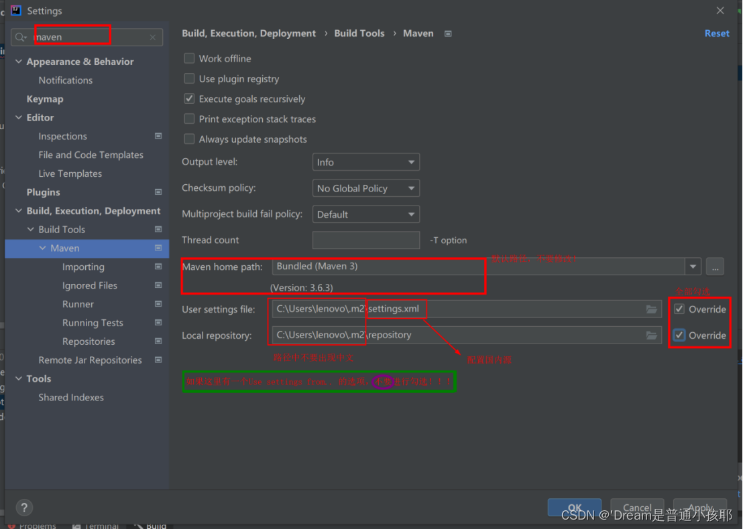
Task: Click the project icon on Plugins row
Action: coord(158,192)
